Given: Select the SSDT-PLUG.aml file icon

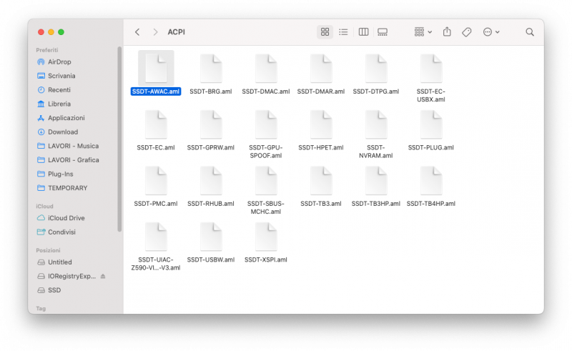Looking at the screenshot, I should click(x=431, y=124).
